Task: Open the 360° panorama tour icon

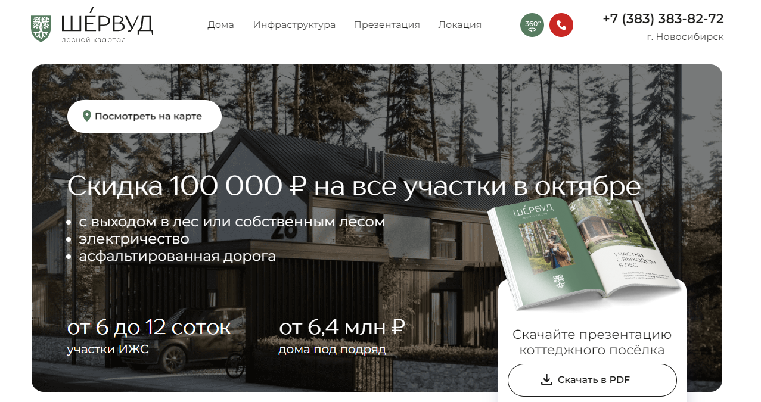Action: (x=532, y=25)
